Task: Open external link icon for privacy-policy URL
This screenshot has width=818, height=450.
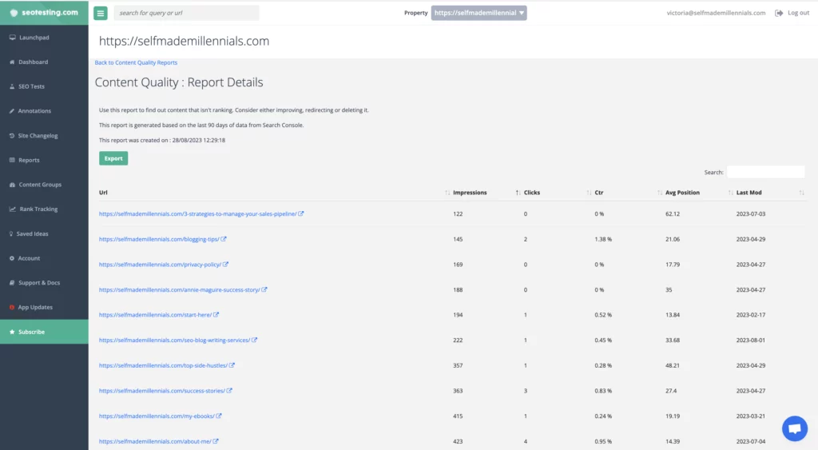Action: 225,264
